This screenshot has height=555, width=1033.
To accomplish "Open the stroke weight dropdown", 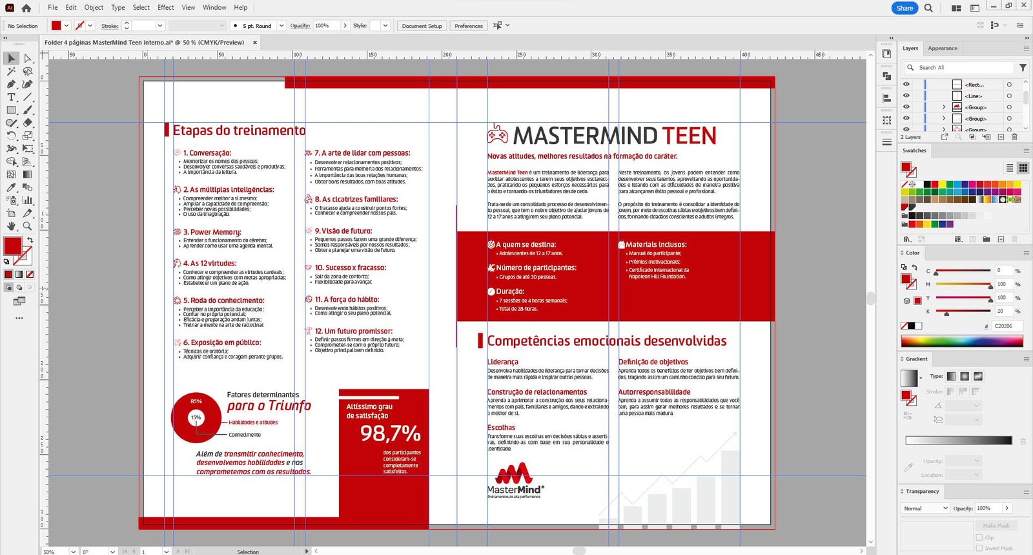I will click(160, 26).
